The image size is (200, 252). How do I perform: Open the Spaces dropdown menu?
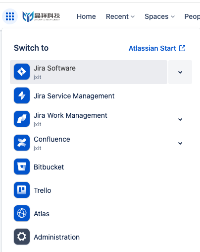[159, 16]
